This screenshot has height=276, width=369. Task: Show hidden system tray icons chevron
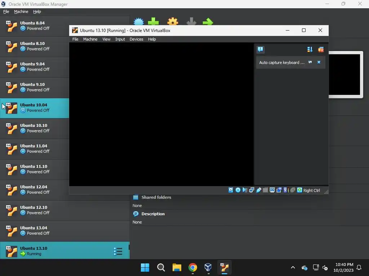[x=293, y=267]
